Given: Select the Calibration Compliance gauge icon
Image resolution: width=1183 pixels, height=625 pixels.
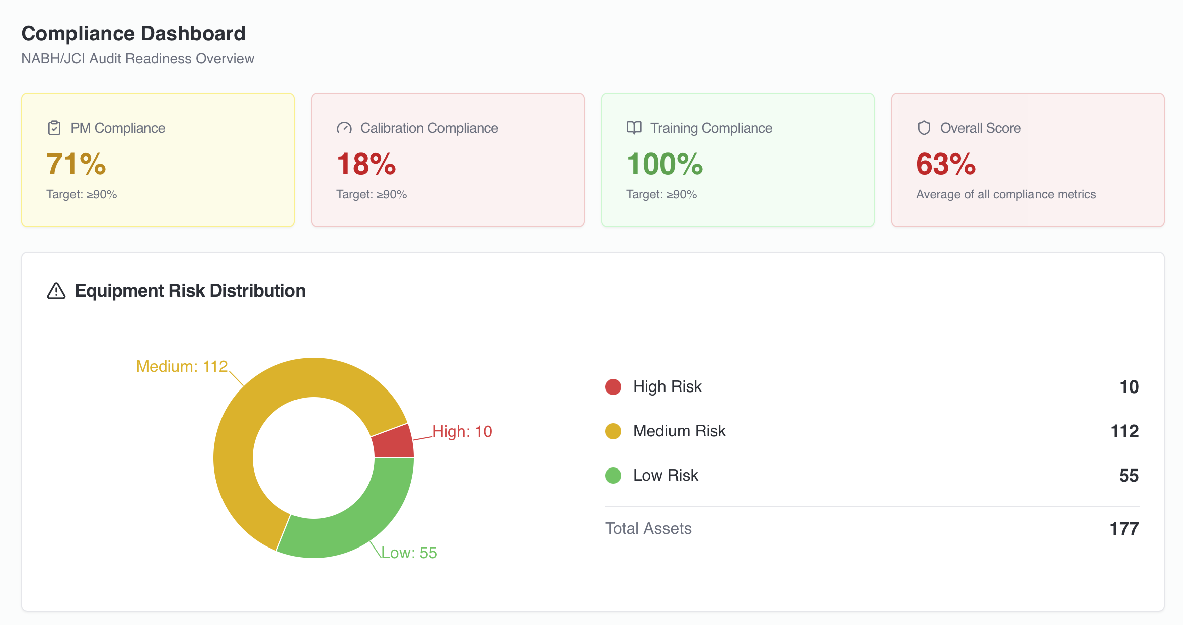Looking at the screenshot, I should coord(344,128).
